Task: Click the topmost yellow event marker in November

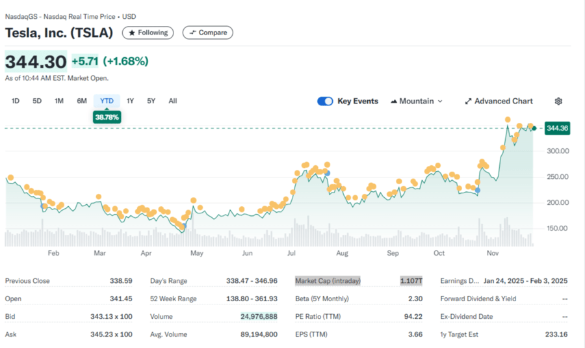Action: click(508, 120)
